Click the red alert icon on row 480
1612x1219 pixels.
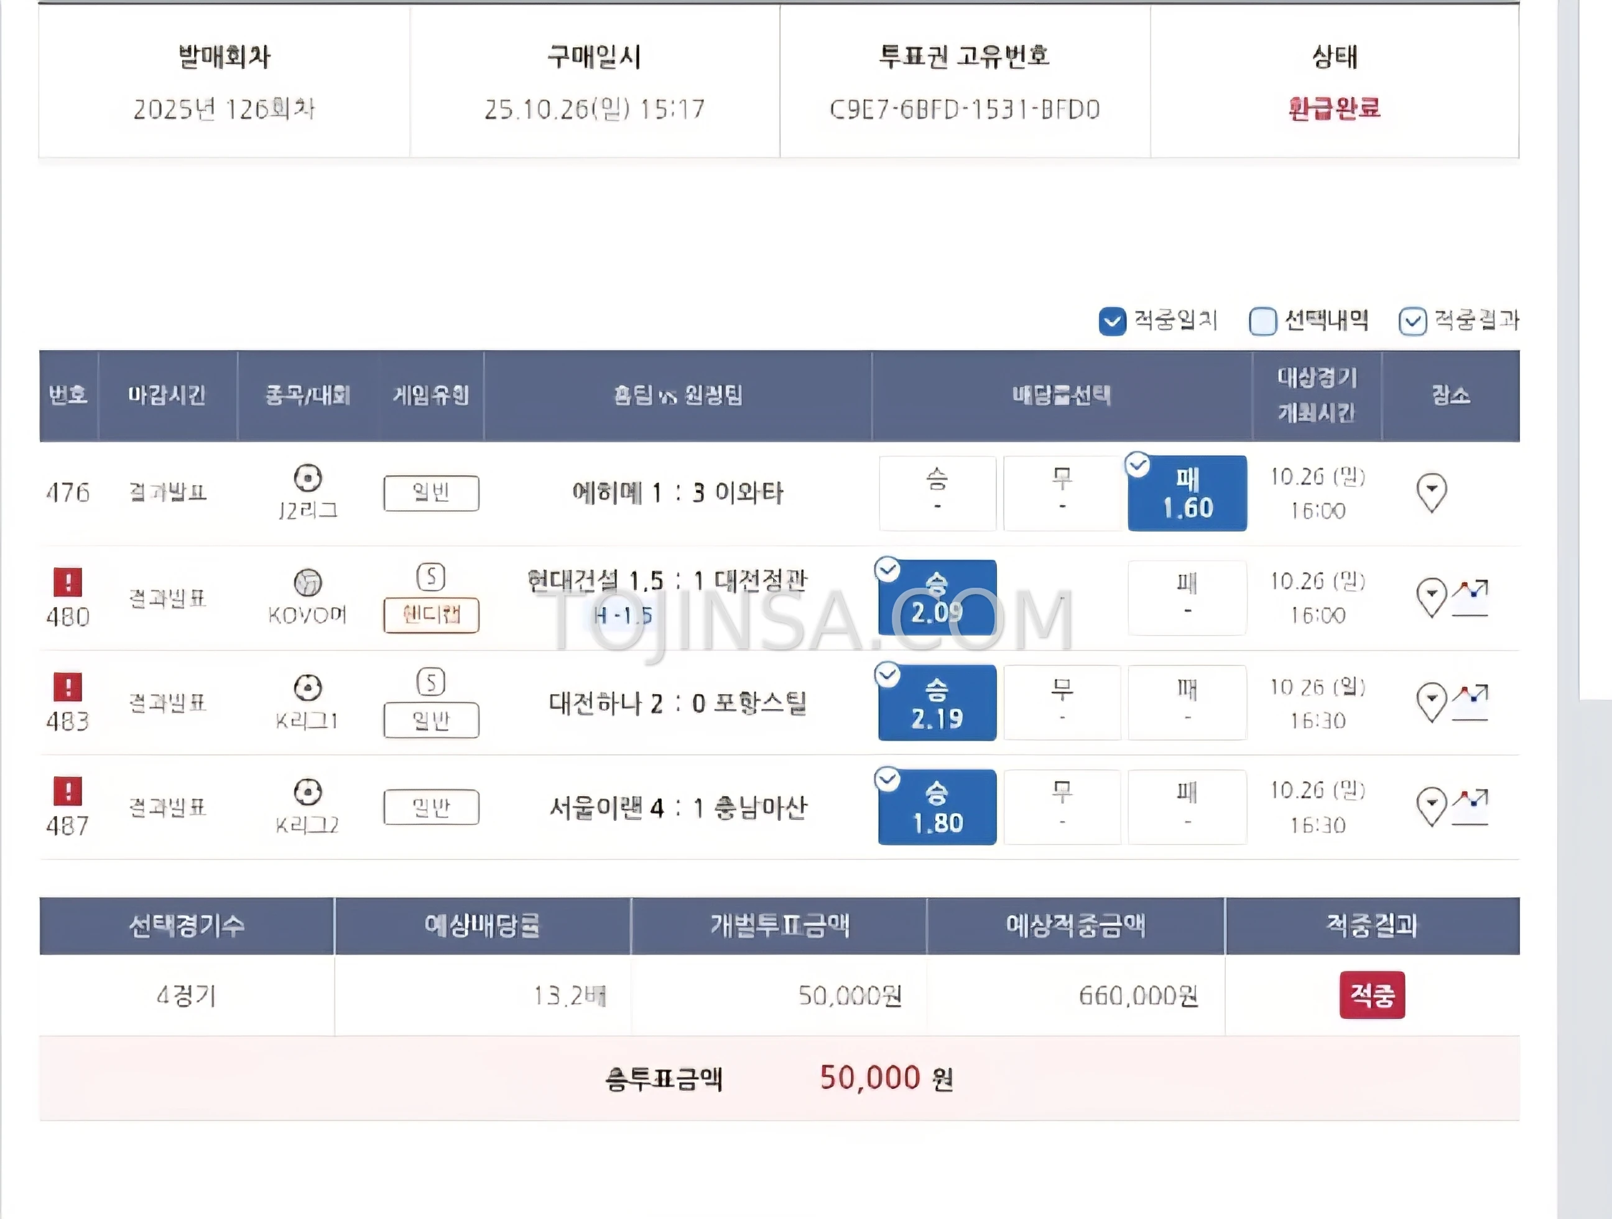(x=68, y=582)
